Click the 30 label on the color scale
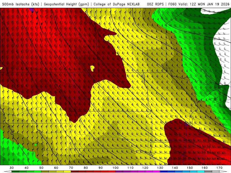Screen dimensions: 231x173 [x=12, y=168]
